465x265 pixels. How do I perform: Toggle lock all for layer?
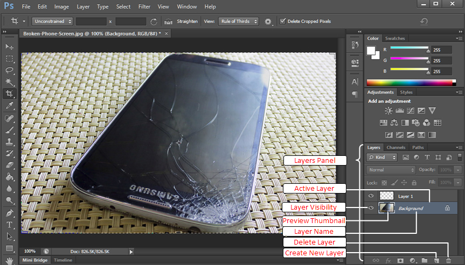pyautogui.click(x=414, y=183)
